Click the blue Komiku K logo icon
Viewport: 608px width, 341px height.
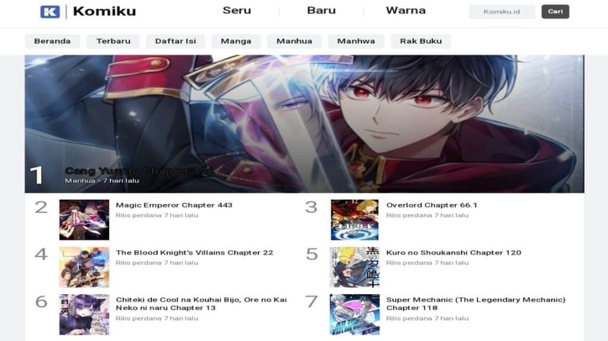[50, 12]
